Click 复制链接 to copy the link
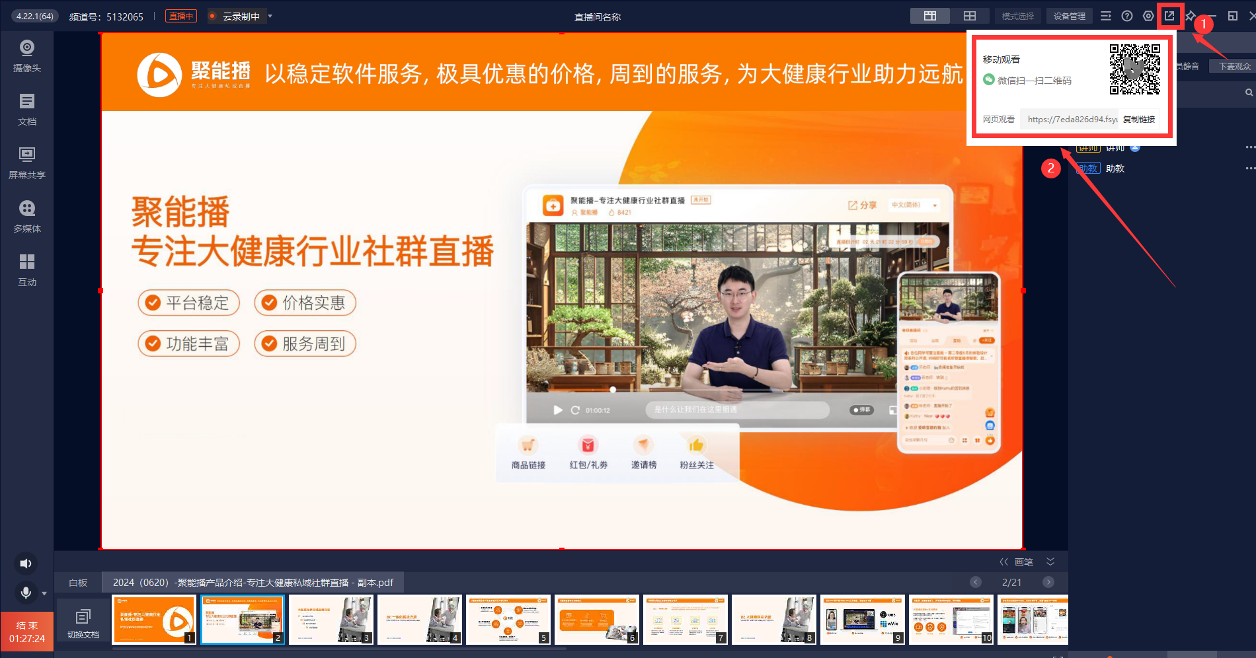This screenshot has width=1256, height=658. [1139, 120]
